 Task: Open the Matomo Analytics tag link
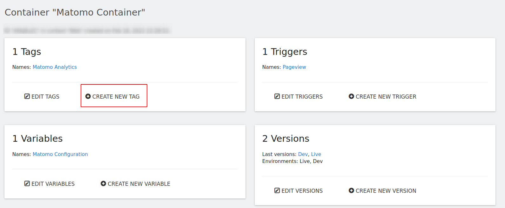click(55, 67)
